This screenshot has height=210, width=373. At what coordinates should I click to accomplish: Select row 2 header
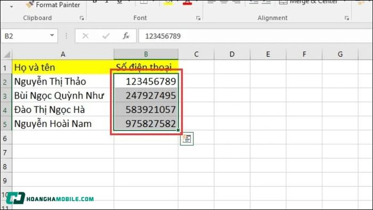[6, 82]
